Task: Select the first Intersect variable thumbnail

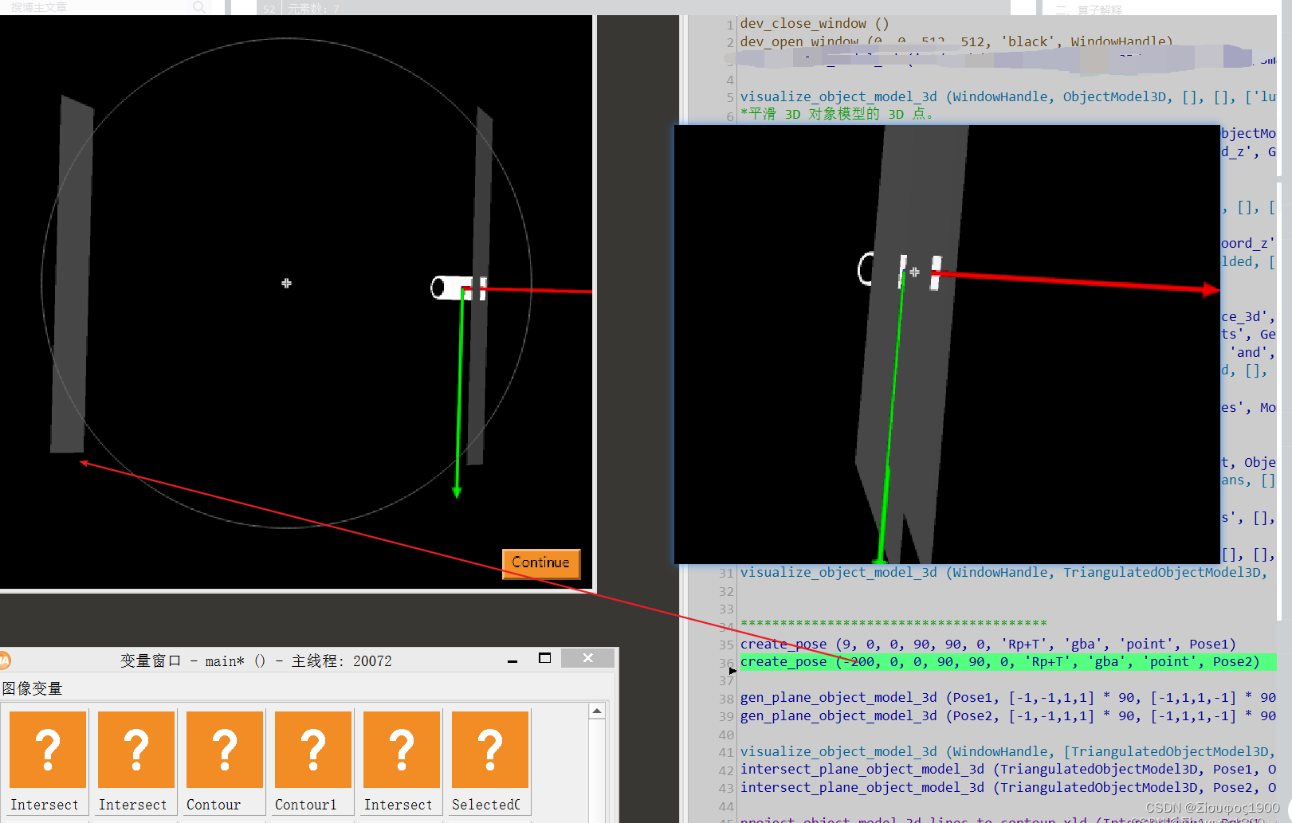Action: point(47,749)
